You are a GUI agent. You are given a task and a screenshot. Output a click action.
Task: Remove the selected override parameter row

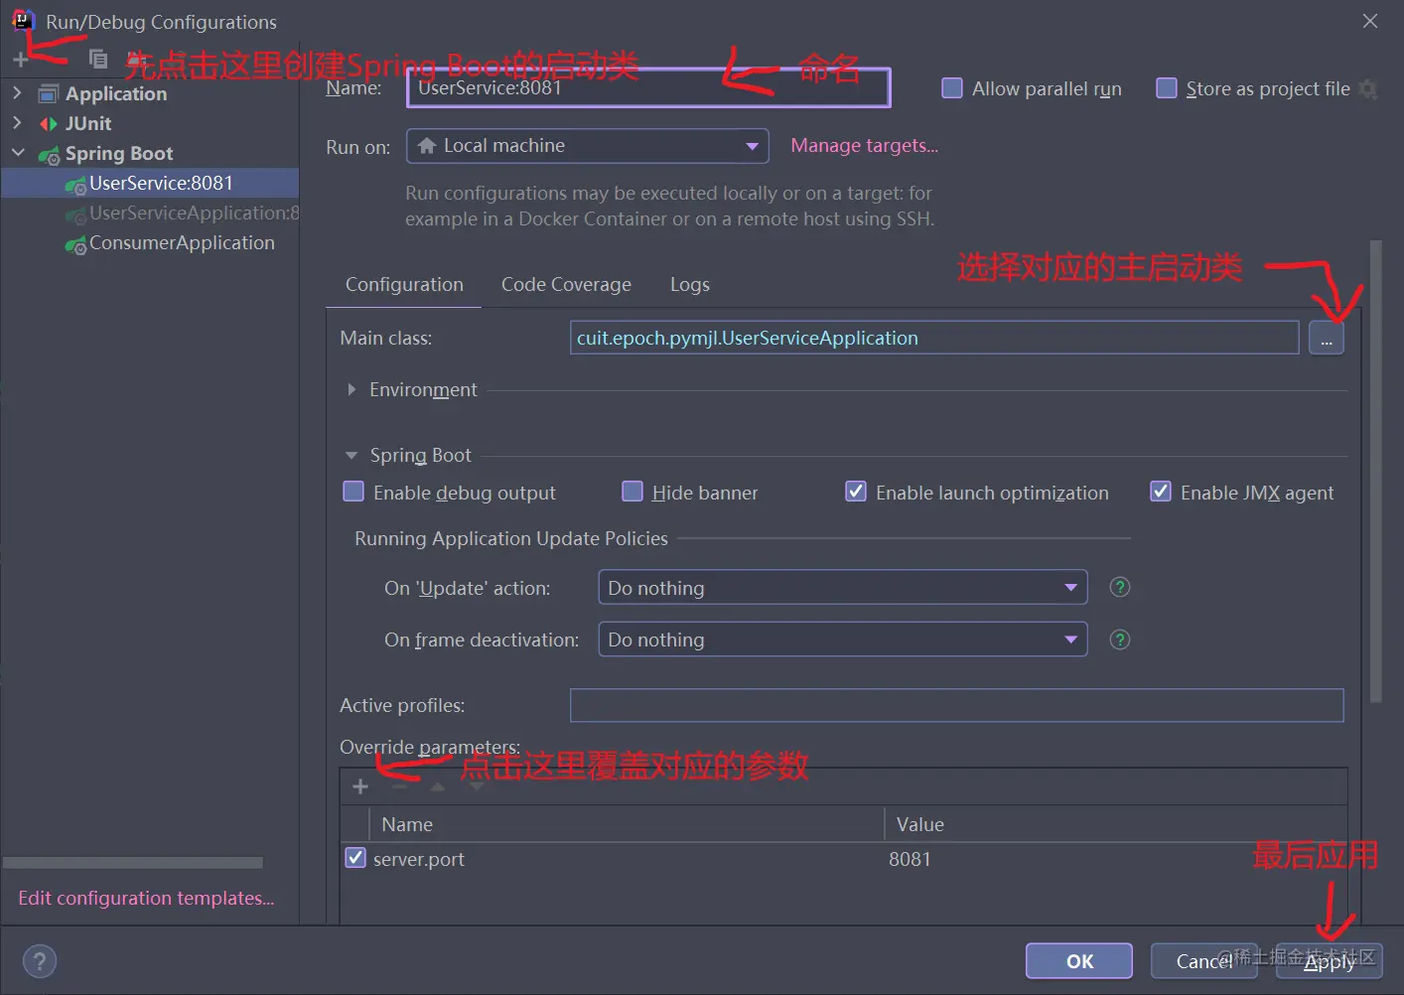401,785
